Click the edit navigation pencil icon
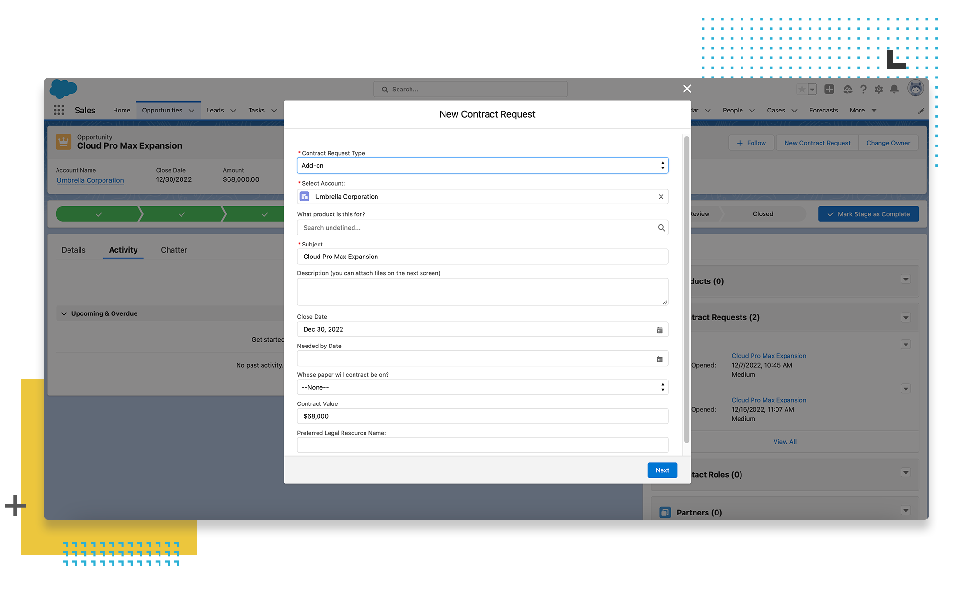Viewport: 958px width, 593px height. 921,111
